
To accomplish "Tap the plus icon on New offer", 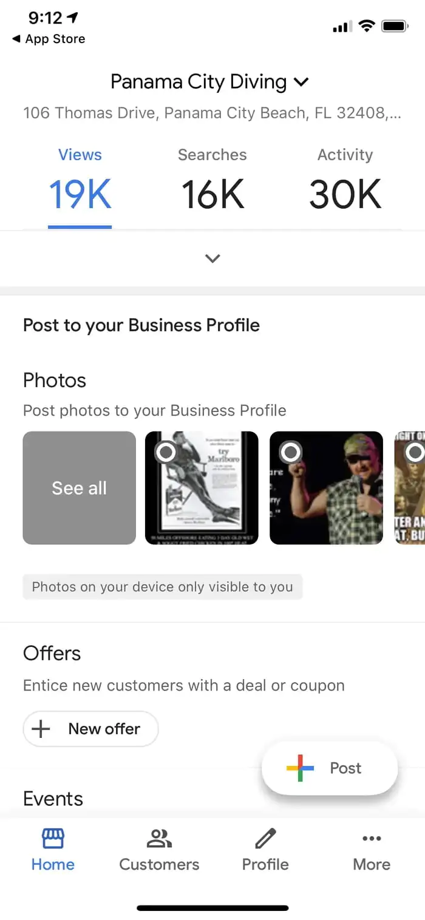I will [x=41, y=729].
